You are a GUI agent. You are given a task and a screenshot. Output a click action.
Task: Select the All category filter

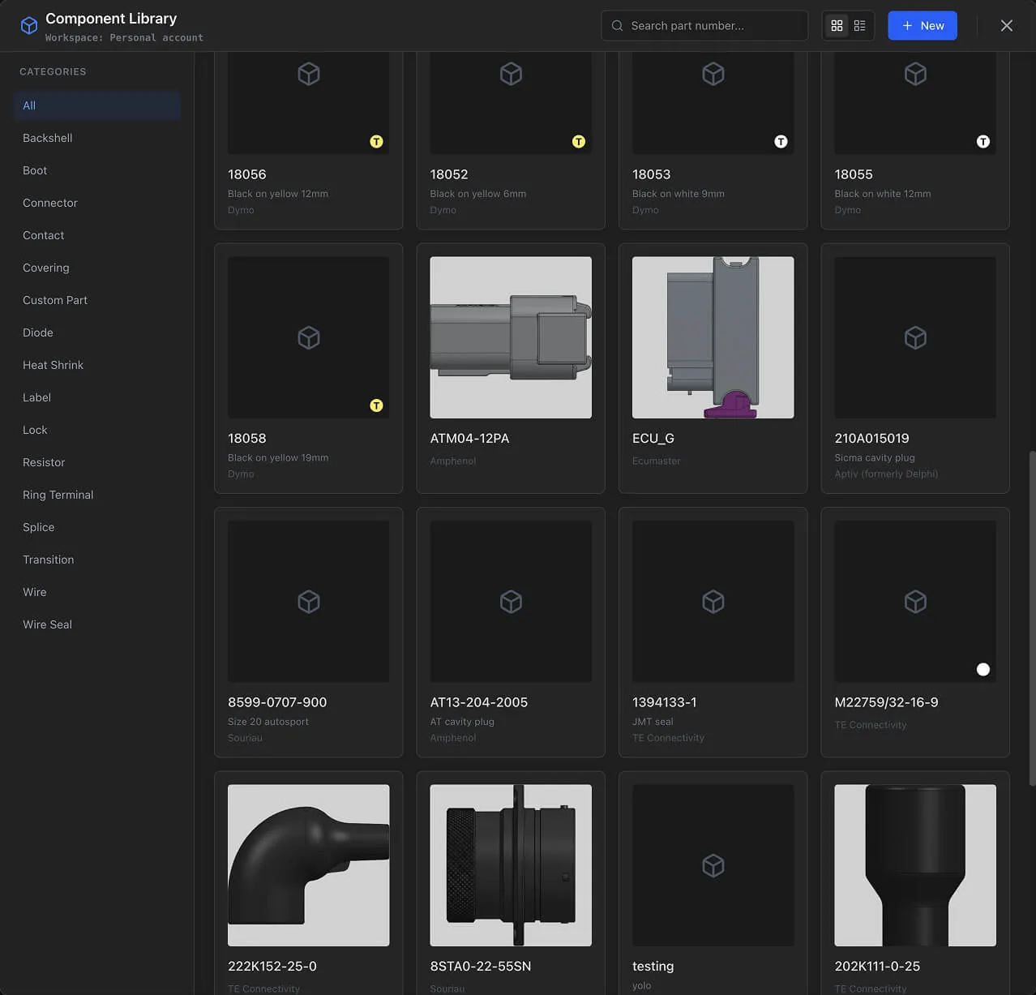click(x=29, y=105)
